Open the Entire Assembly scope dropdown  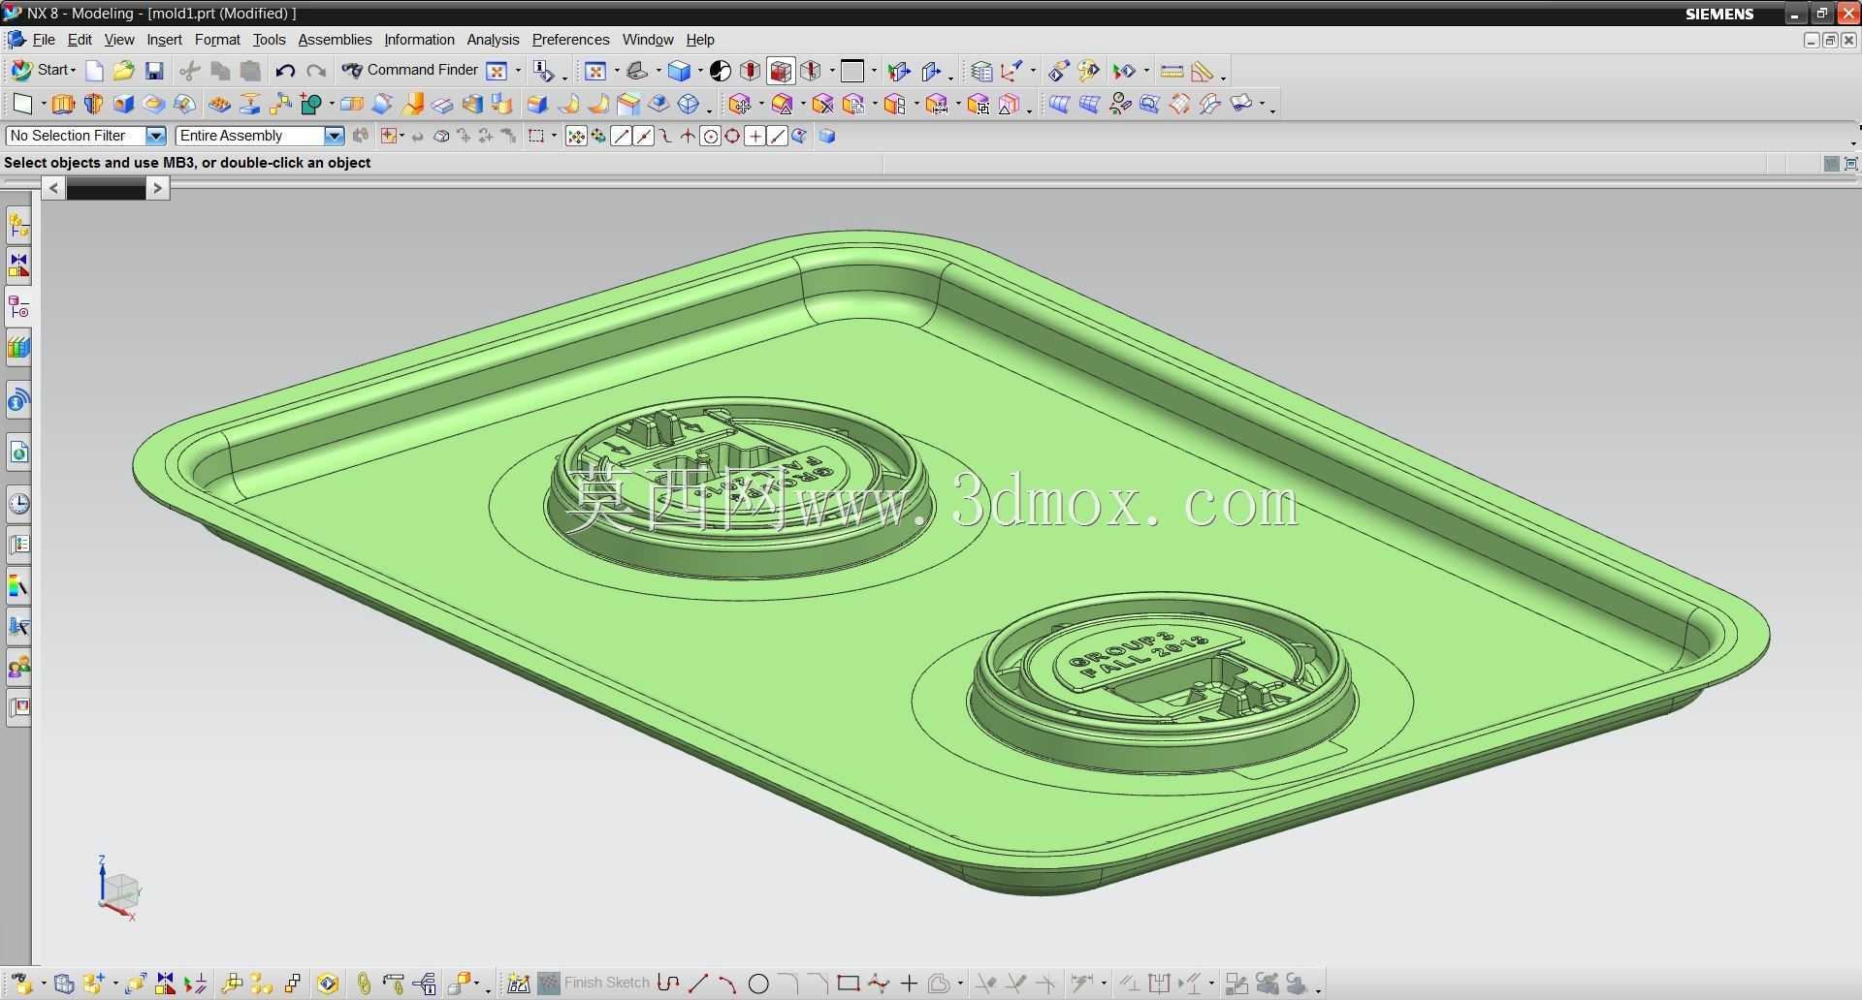[334, 136]
